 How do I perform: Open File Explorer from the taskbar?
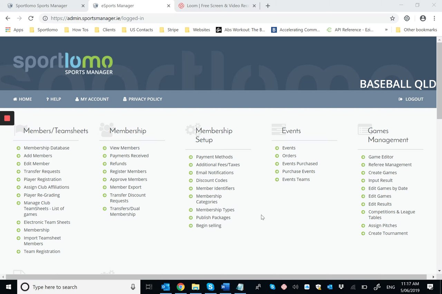tap(195, 287)
